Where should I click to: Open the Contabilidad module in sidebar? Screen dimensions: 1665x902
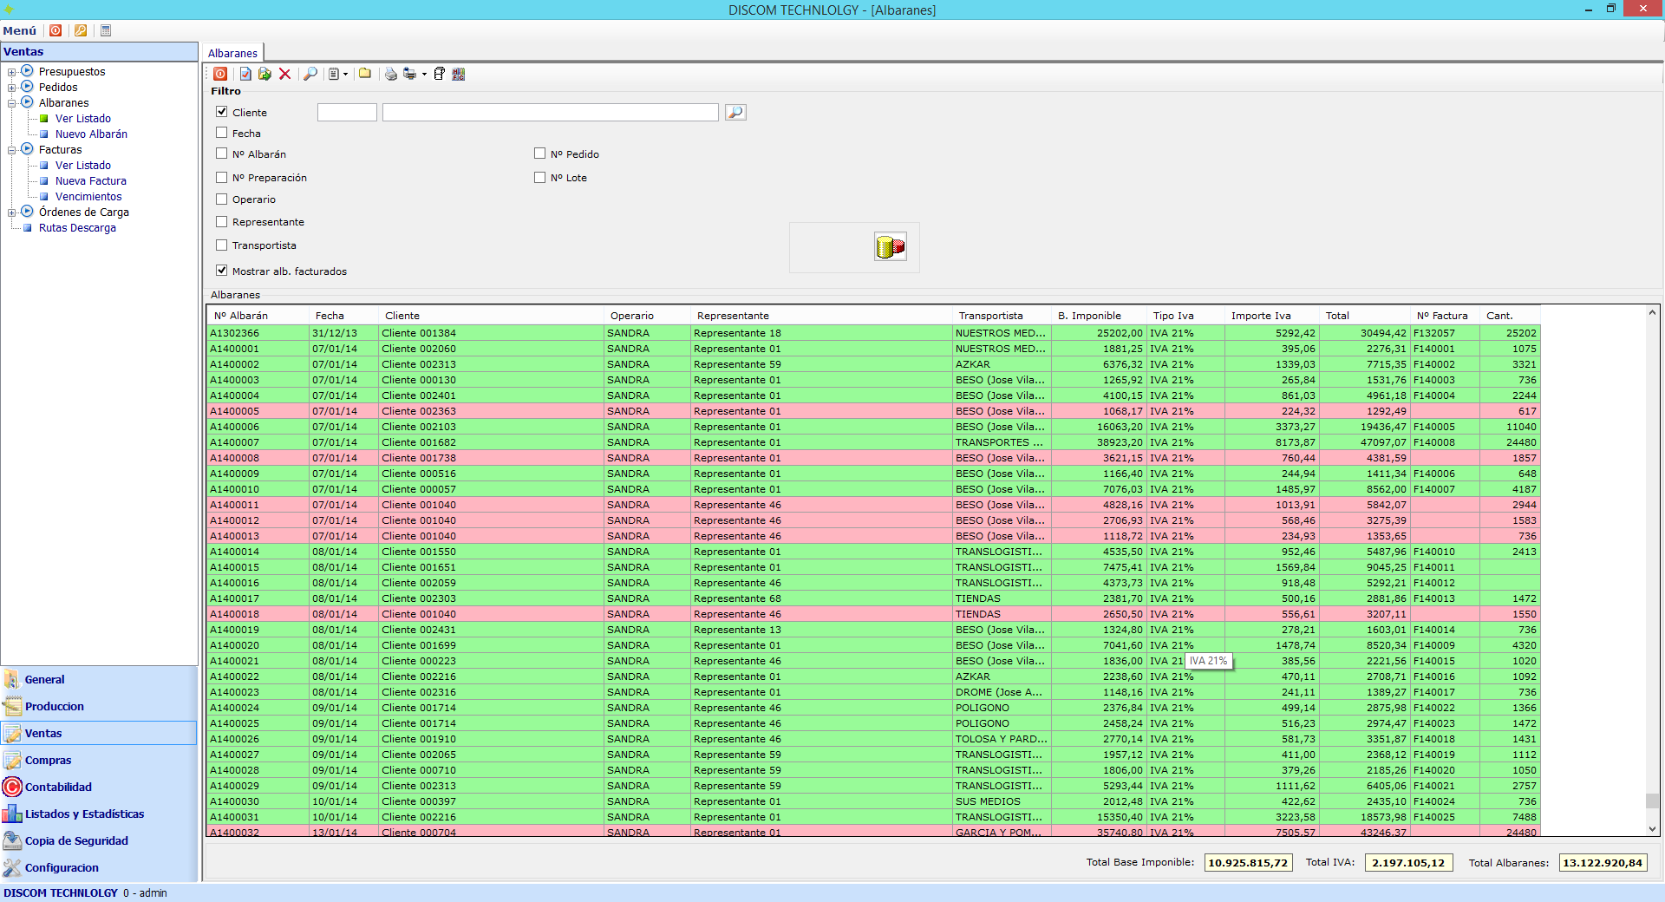pyautogui.click(x=58, y=787)
